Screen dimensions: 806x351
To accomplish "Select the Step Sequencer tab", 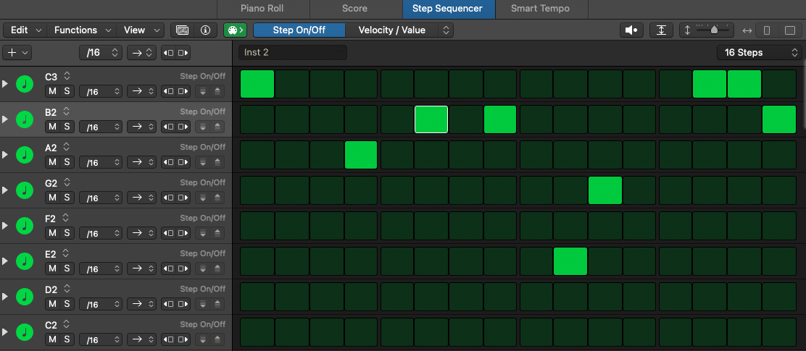I will pos(448,9).
